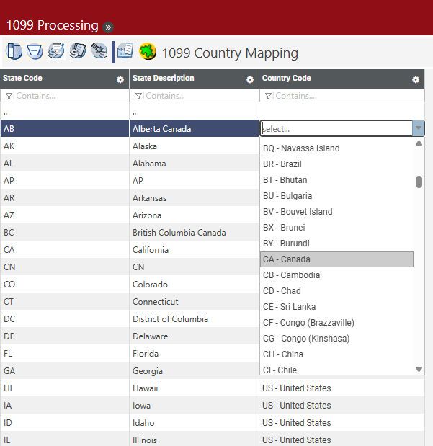Screen dimensions: 433x446
Task: Click the fourth toolbar icon with stacked dollar documents
Action: click(x=78, y=52)
